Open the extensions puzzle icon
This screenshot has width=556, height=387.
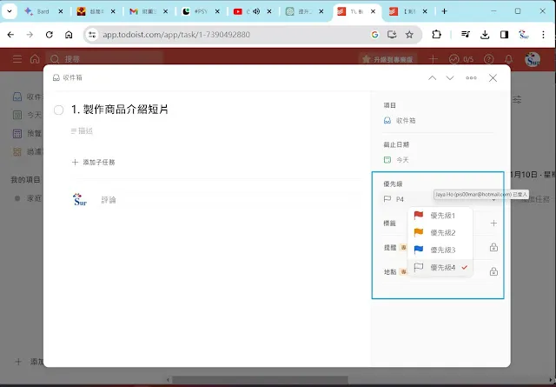436,35
